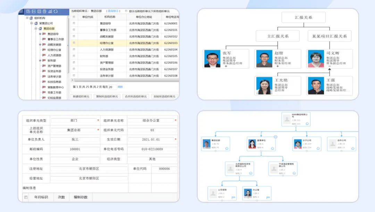
Task: Open the 查询显示 link
Action: 113,11
